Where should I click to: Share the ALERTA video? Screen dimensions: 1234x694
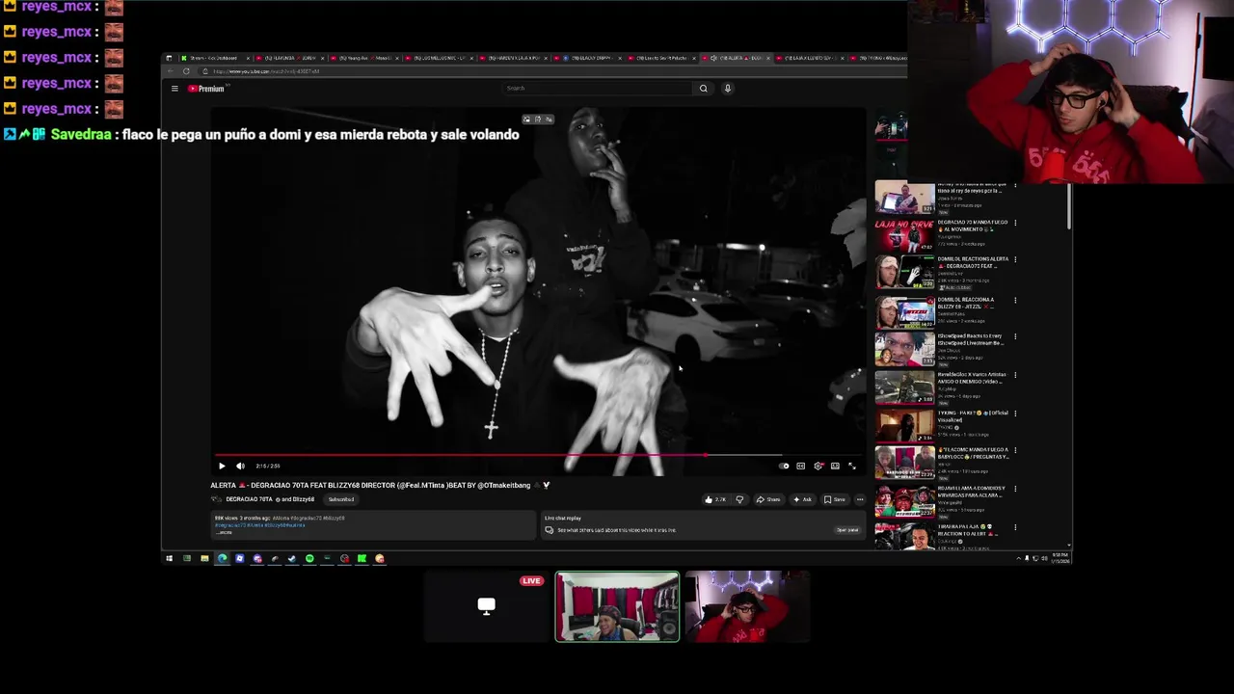(768, 499)
